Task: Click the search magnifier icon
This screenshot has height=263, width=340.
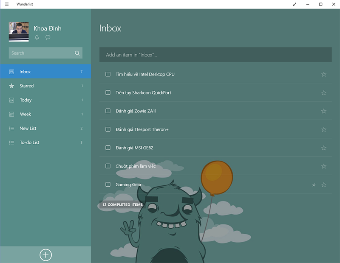Action: point(77,53)
